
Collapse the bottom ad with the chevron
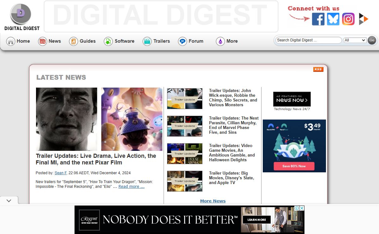point(9,200)
